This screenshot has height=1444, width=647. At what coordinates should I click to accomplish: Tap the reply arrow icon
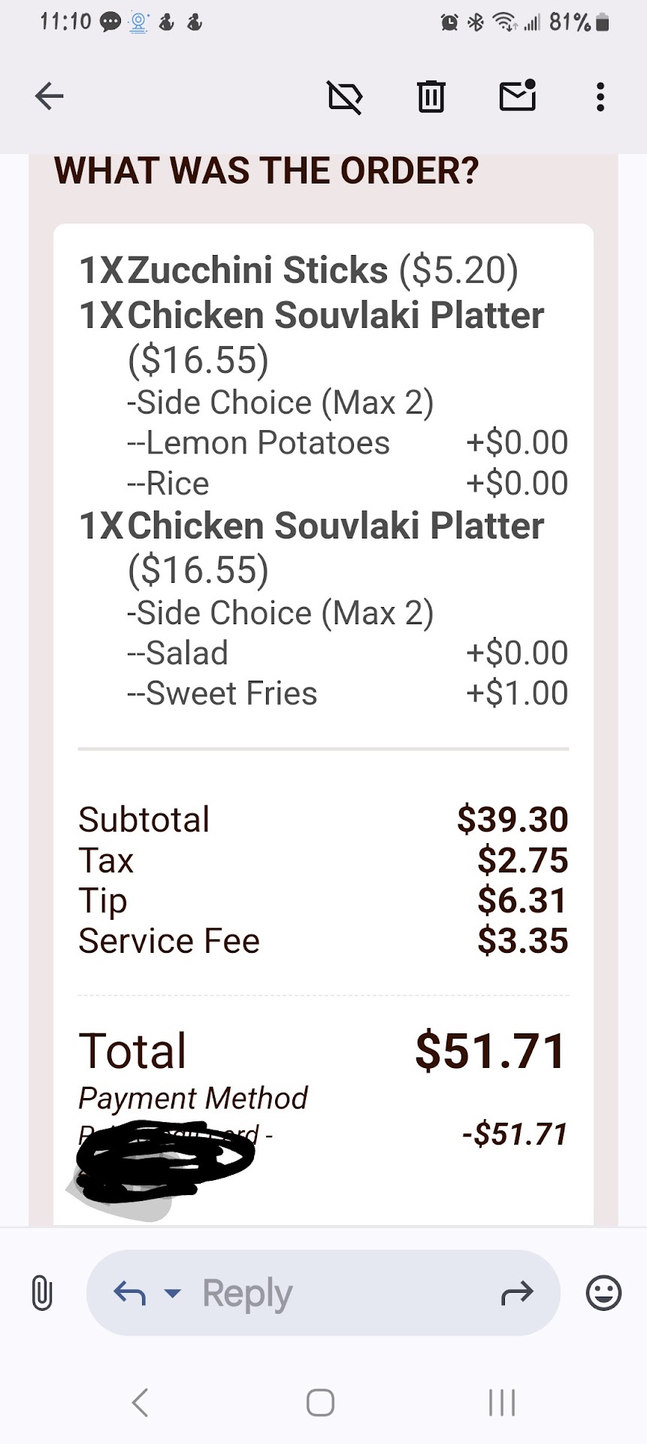pos(129,1294)
